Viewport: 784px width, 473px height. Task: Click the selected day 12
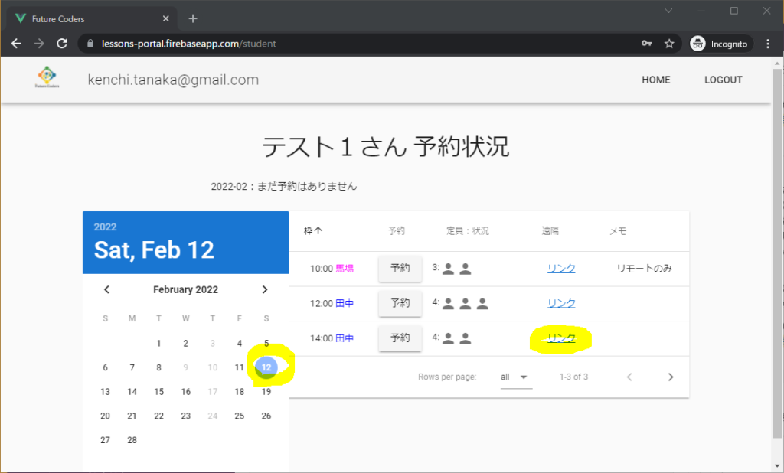click(x=266, y=367)
